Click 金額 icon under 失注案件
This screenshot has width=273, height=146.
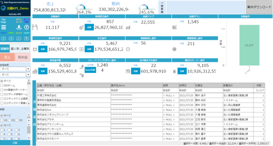pos(89,49)
